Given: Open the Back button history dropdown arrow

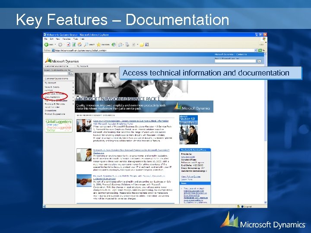Looking at the screenshot, I should click(x=55, y=45).
